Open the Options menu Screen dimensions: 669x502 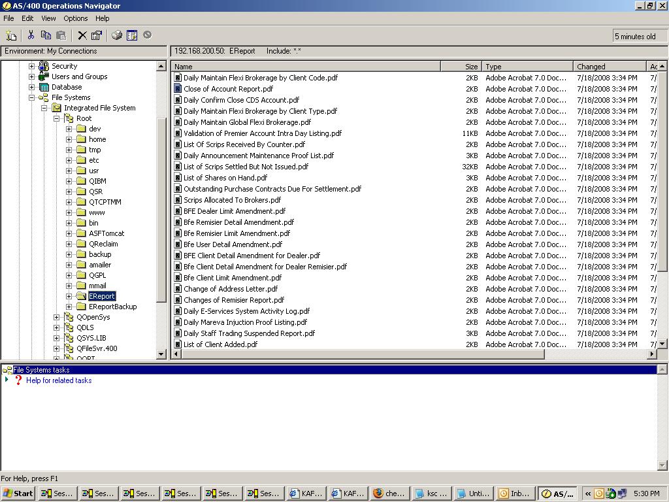coord(76,18)
